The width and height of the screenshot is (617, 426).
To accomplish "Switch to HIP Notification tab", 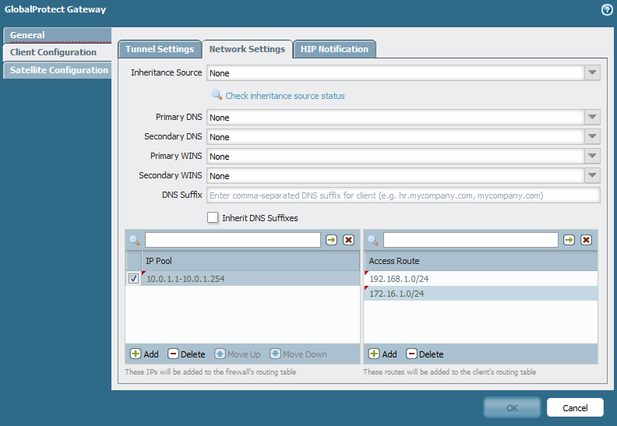I will click(334, 49).
